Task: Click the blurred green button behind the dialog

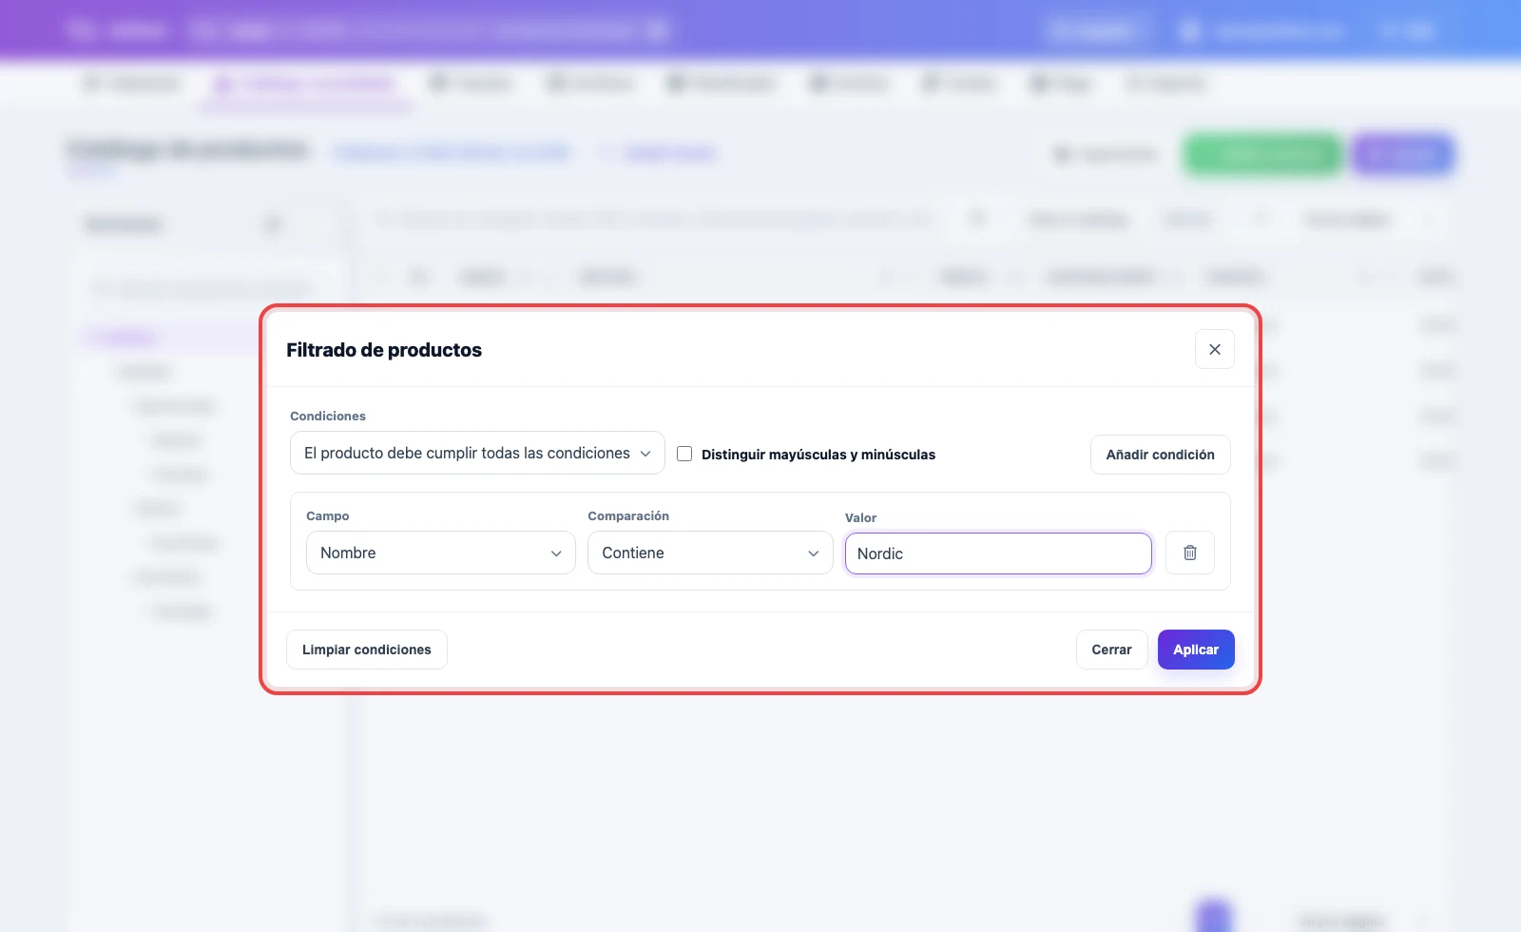Action: (1263, 154)
